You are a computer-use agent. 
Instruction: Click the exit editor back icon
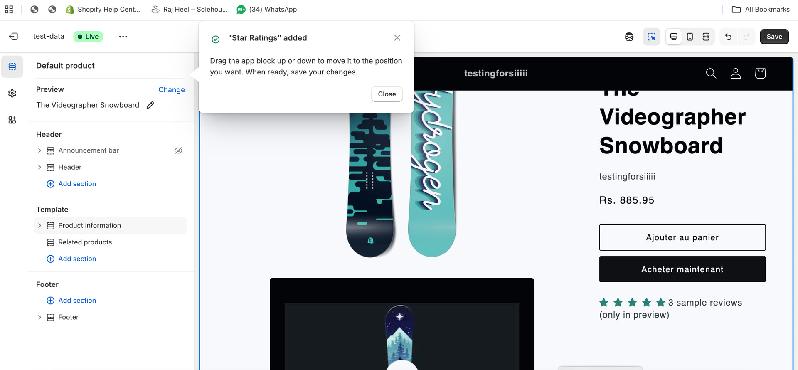coord(13,37)
